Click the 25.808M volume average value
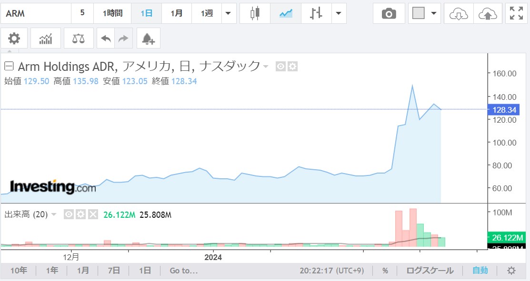The width and height of the screenshot is (530, 281). pos(156,215)
